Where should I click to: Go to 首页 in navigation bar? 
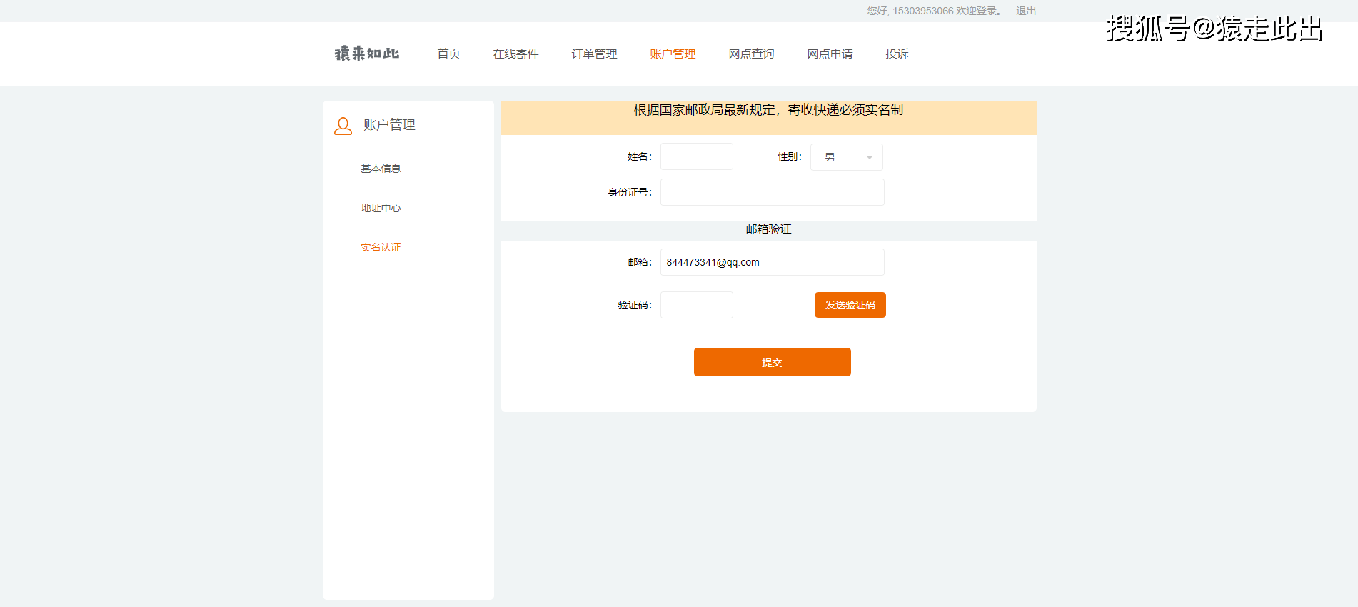pyautogui.click(x=448, y=54)
